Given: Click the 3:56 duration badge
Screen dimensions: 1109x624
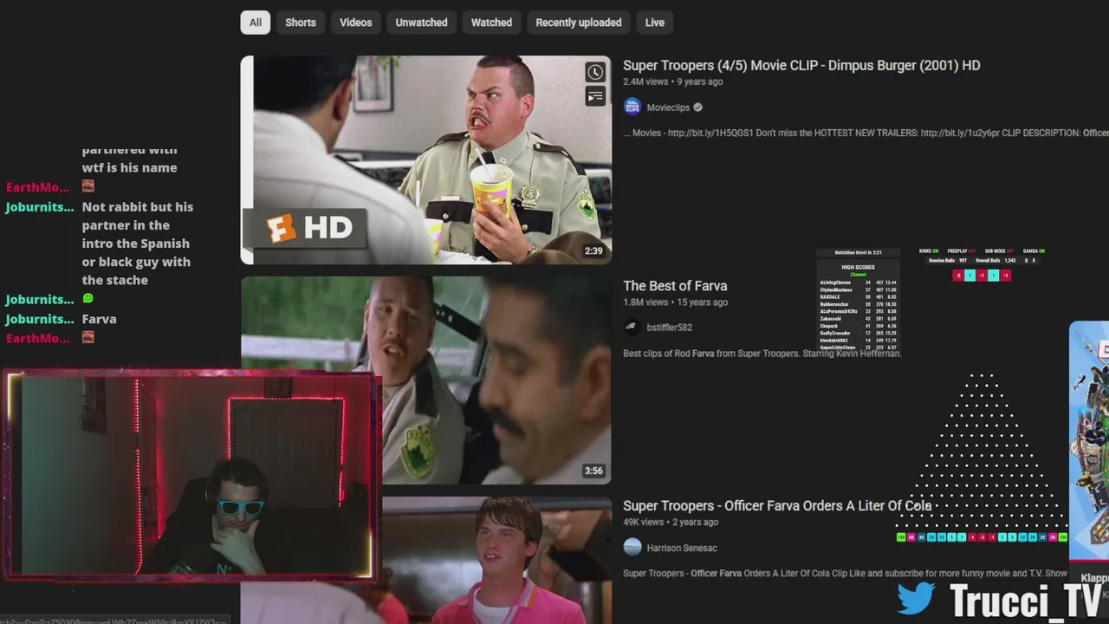Looking at the screenshot, I should [x=593, y=471].
